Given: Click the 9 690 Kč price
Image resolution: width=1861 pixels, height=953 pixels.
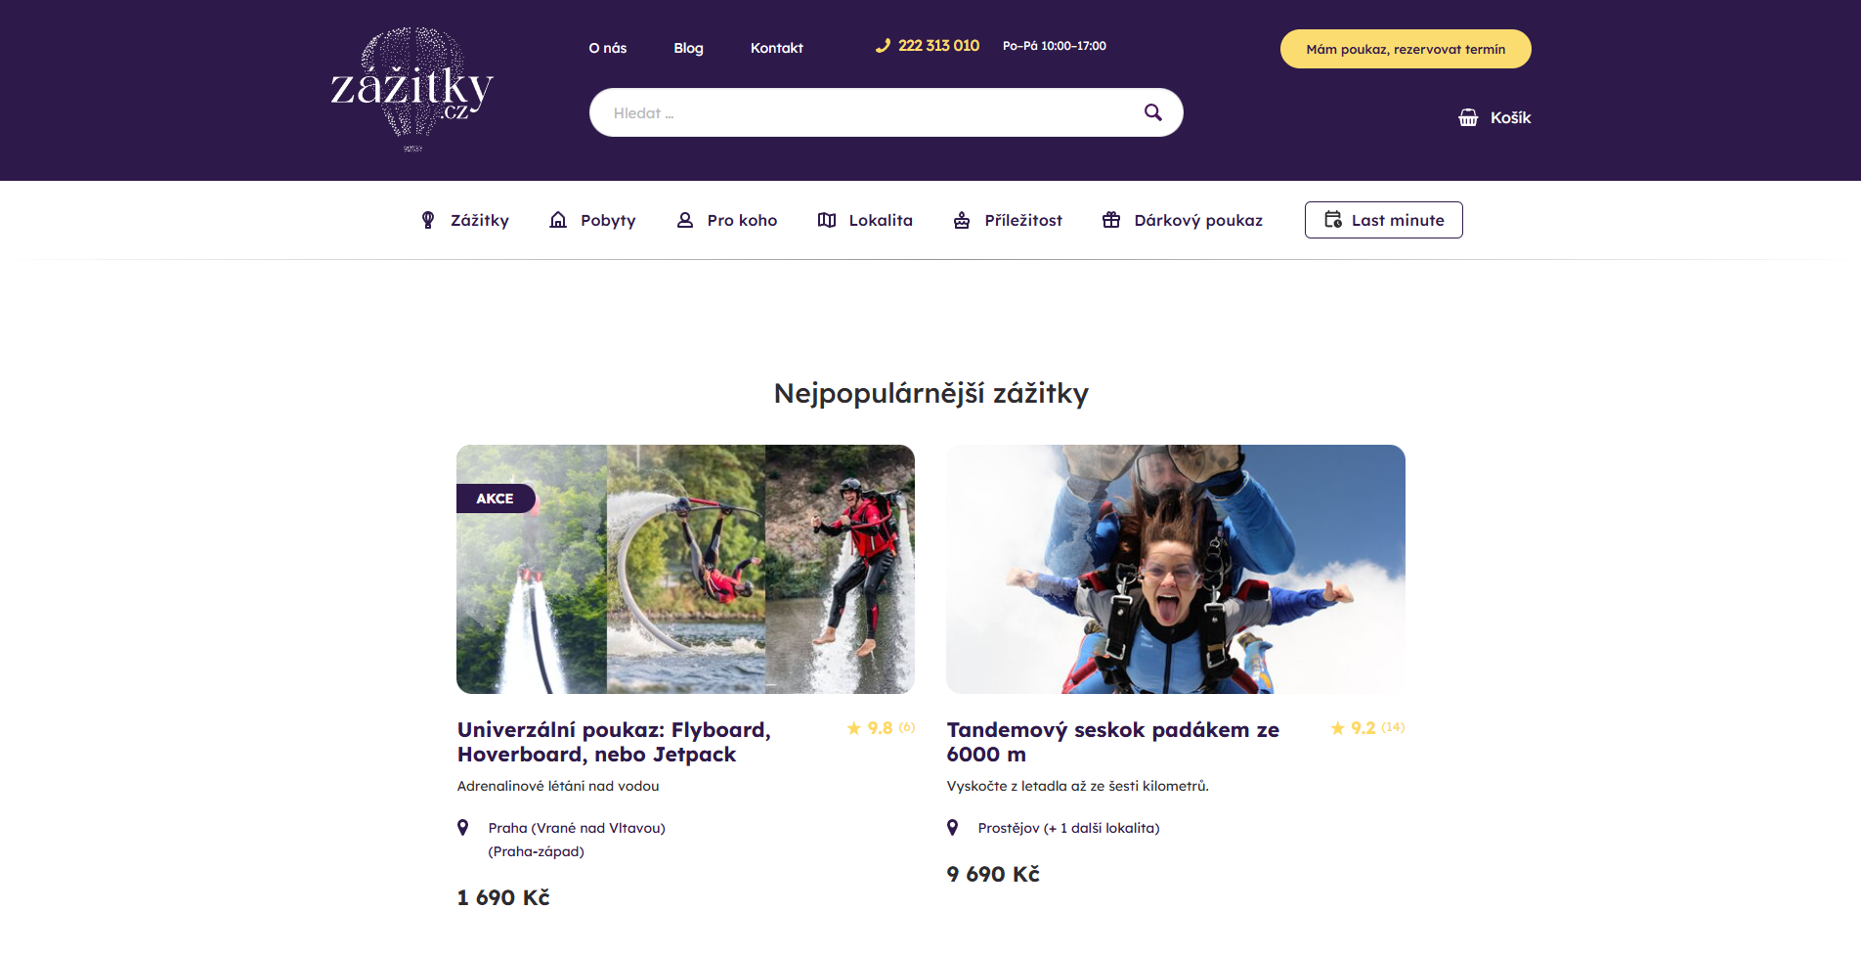Looking at the screenshot, I should point(993,874).
